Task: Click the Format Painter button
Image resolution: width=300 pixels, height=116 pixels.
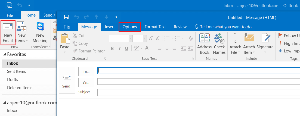Action: (x=89, y=51)
